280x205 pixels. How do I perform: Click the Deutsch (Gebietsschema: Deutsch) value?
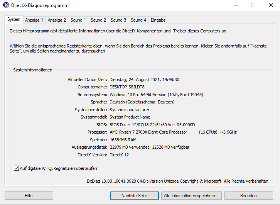coord(142,102)
